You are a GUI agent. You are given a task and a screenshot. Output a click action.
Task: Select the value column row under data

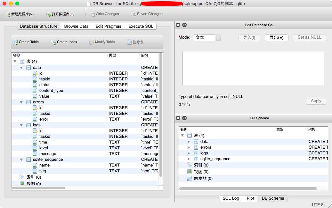point(85,96)
